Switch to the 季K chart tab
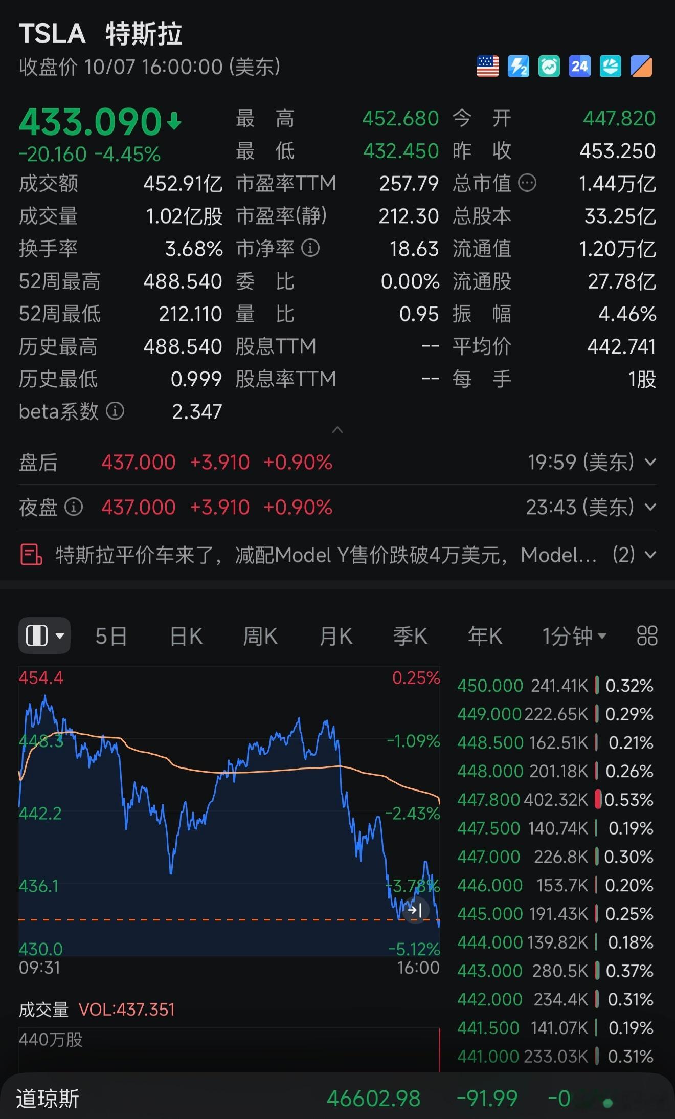 [x=410, y=636]
